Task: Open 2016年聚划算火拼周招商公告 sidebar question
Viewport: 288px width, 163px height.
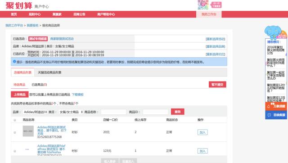Action: click(x=275, y=50)
